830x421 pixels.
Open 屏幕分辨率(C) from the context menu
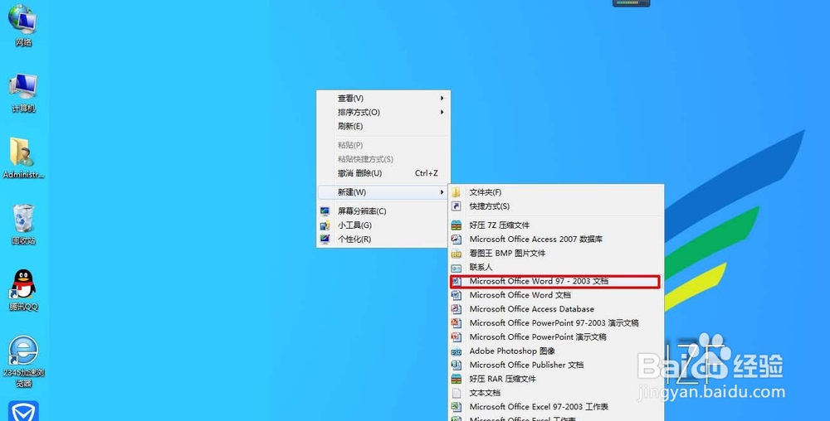(383, 211)
